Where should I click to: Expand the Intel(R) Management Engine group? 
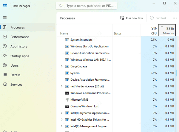(62, 126)
